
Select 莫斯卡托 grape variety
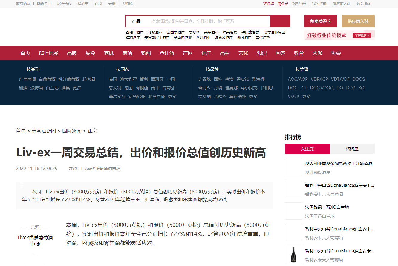[x=238, y=97]
